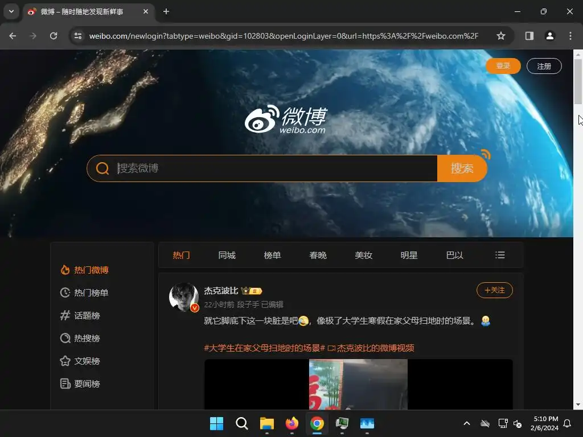The height and width of the screenshot is (437, 583).
Task: Open 要闻榜 with the news icon
Action: click(80, 384)
